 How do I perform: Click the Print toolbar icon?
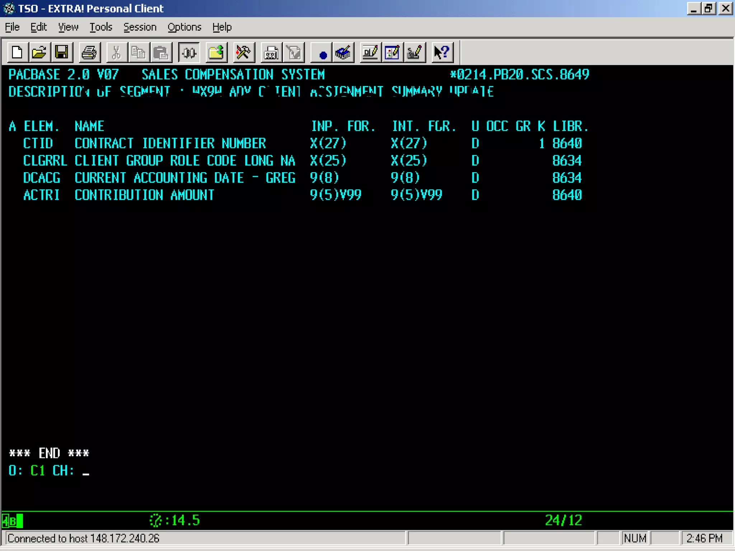[89, 53]
